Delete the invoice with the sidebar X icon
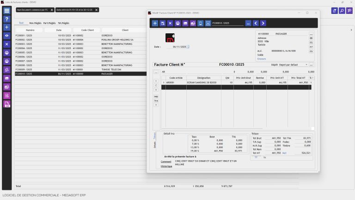355x200 pixels. tap(7, 44)
